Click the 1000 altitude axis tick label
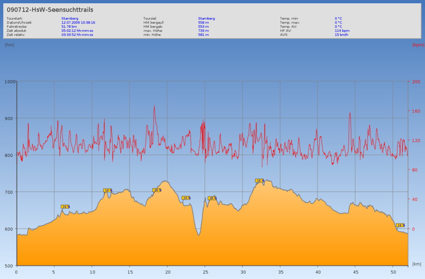Screen dimensions: 425x279 10,82
